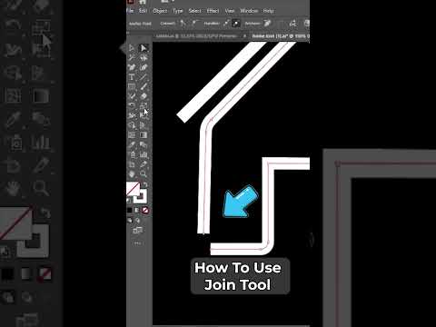
Task: Select the Width tool
Action: pyautogui.click(x=132, y=115)
